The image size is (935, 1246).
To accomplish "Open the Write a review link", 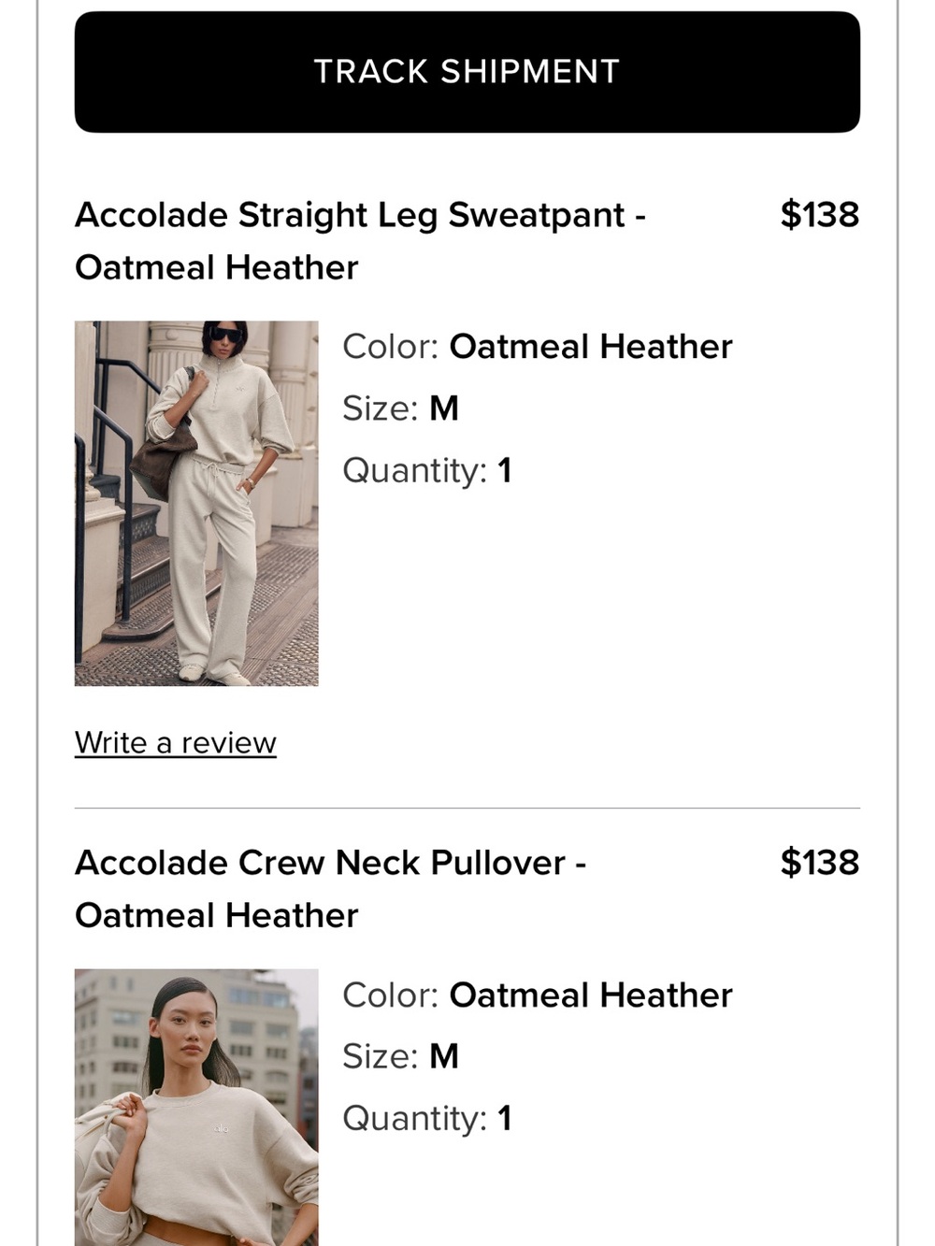I will point(176,742).
